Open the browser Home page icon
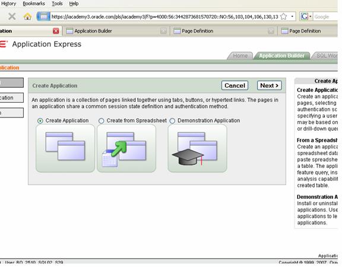The height and width of the screenshot is (267, 342). [27, 17]
